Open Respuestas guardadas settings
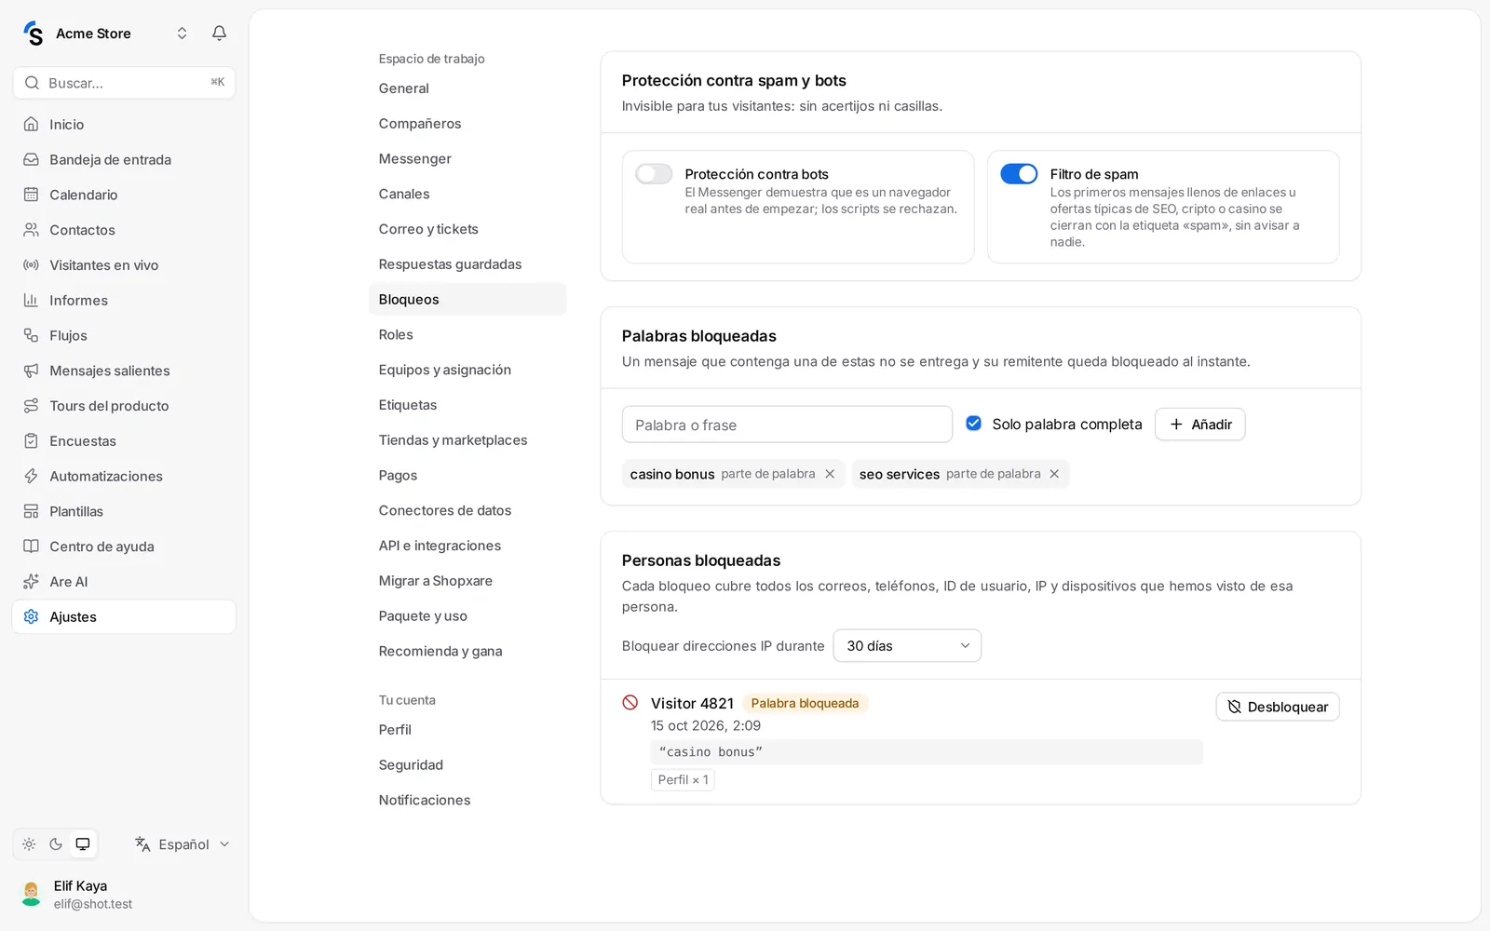Viewport: 1490px width, 931px height. (x=467, y=264)
